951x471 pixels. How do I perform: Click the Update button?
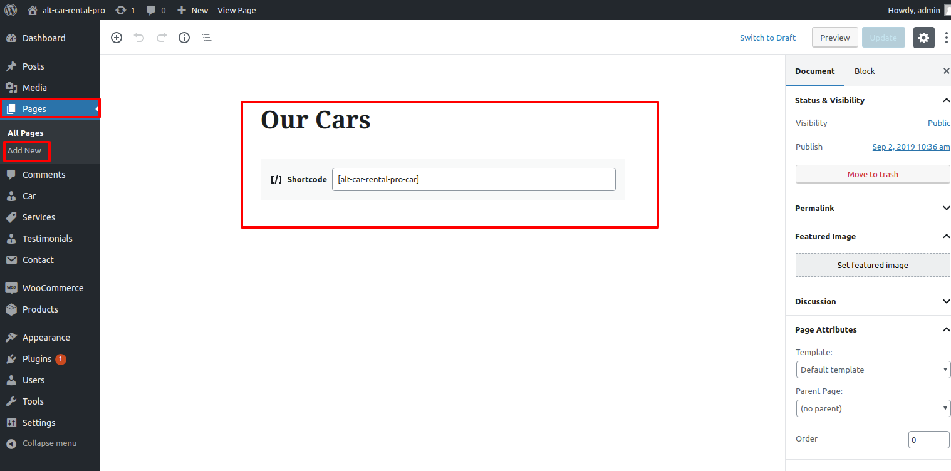[x=883, y=38]
